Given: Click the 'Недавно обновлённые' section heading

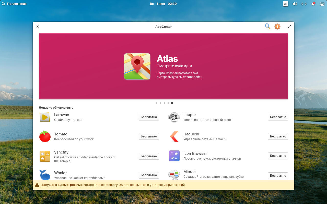Looking at the screenshot, I should pos(56,108).
